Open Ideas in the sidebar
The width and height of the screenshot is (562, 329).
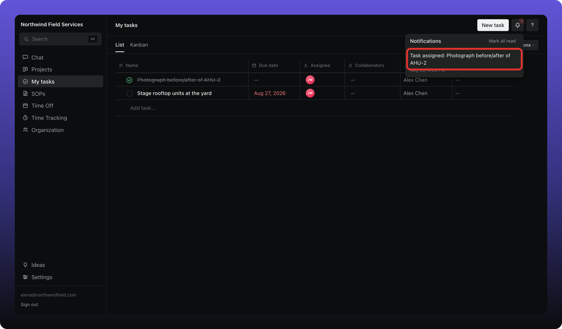coord(60,265)
